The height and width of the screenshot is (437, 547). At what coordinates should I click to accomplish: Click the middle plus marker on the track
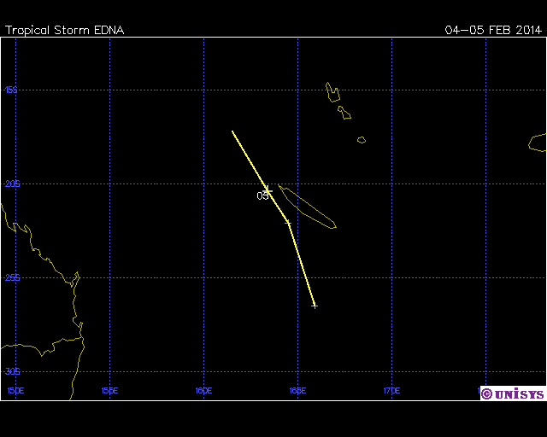coord(288,223)
